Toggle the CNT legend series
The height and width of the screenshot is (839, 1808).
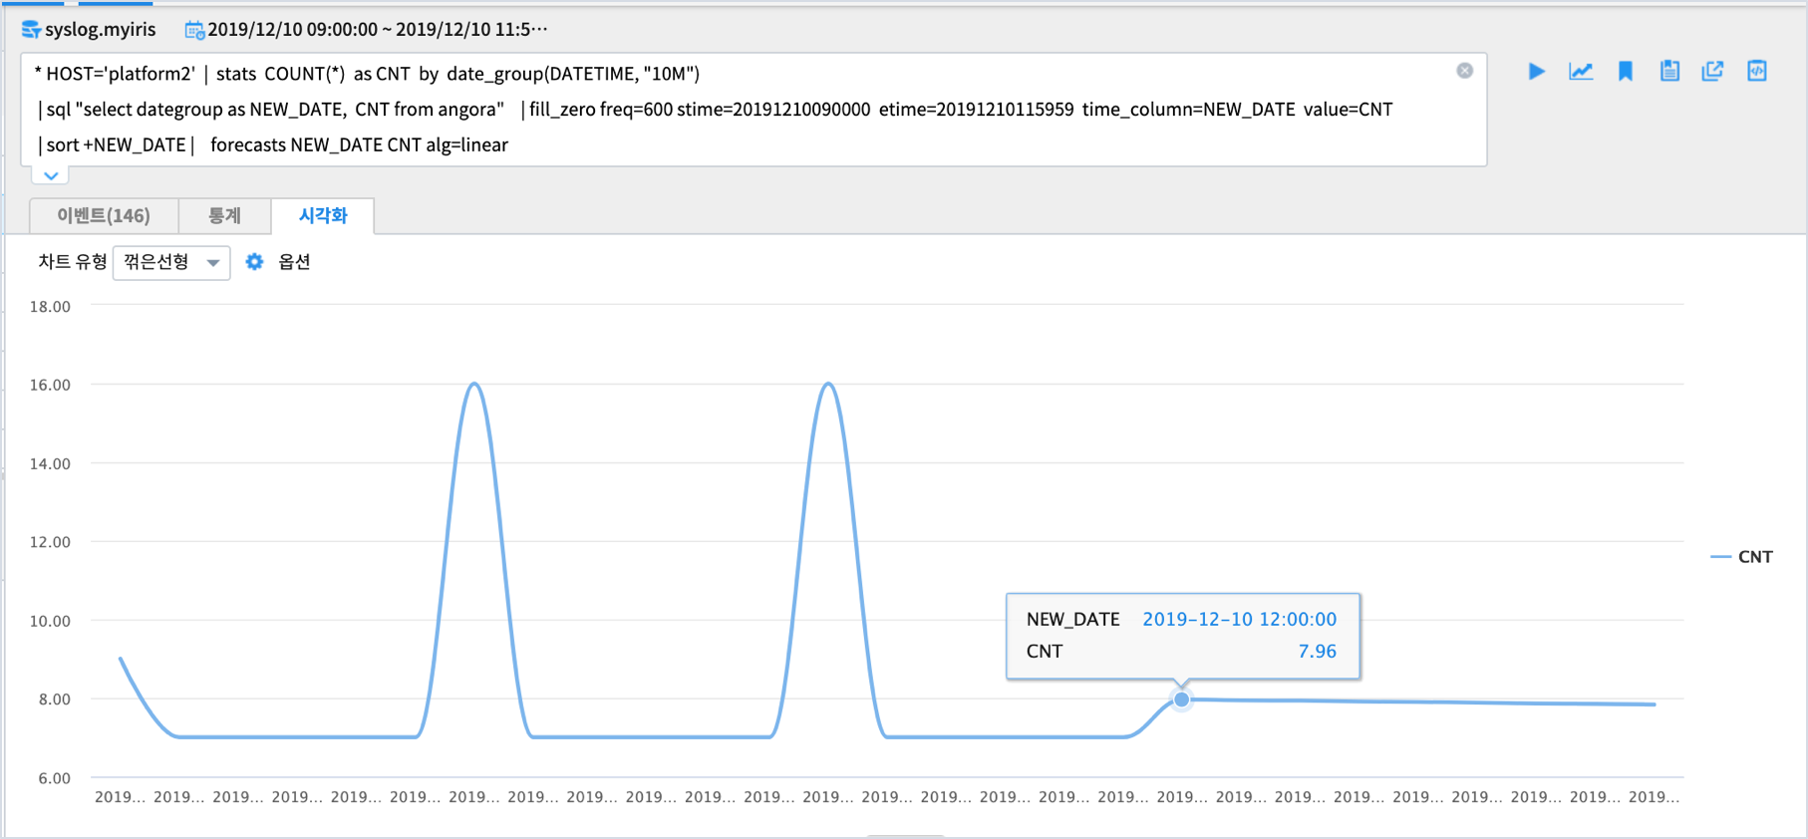tap(1741, 557)
